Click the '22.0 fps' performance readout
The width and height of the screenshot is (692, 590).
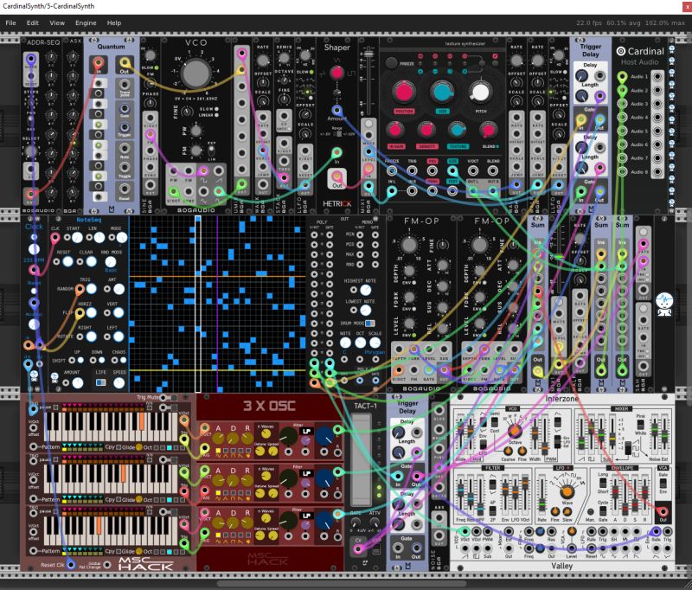(589, 23)
